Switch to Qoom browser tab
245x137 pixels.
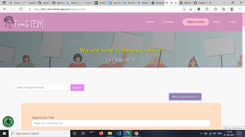(x=16, y=3)
